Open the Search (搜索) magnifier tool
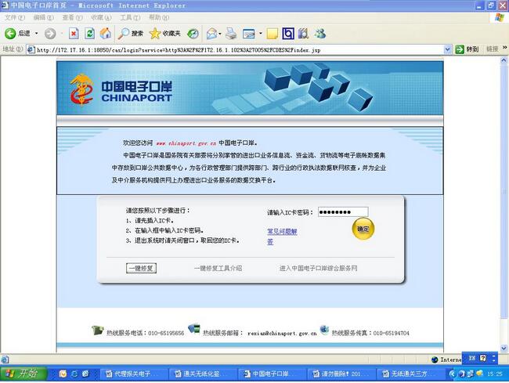509x383 pixels. point(130,34)
